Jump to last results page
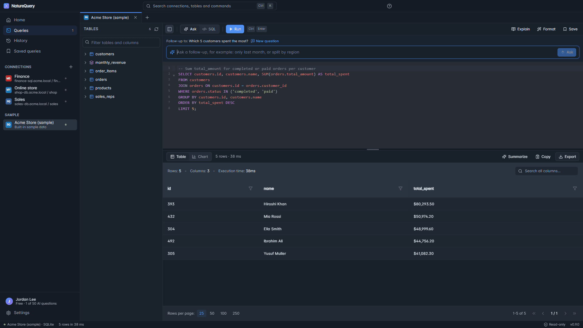This screenshot has width=583, height=328. tap(574, 313)
